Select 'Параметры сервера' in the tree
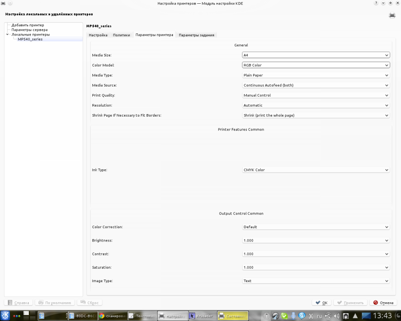The width and height of the screenshot is (401, 321). [x=29, y=30]
